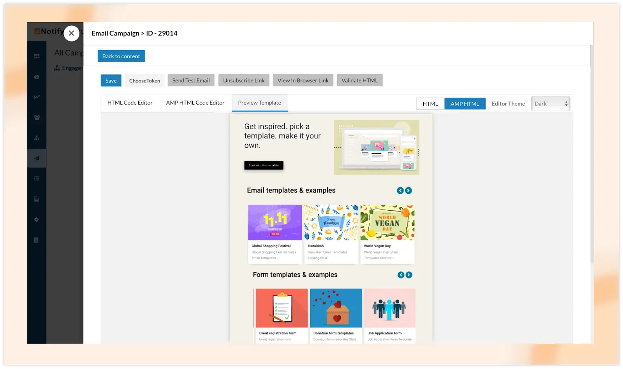The width and height of the screenshot is (623, 369).
Task: Open the World Vegan Day template thumbnail
Action: click(x=387, y=223)
